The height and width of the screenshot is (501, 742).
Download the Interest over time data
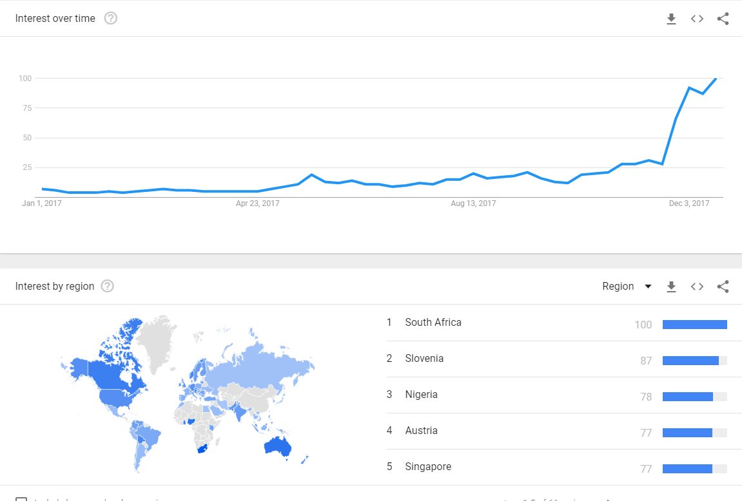pyautogui.click(x=671, y=19)
